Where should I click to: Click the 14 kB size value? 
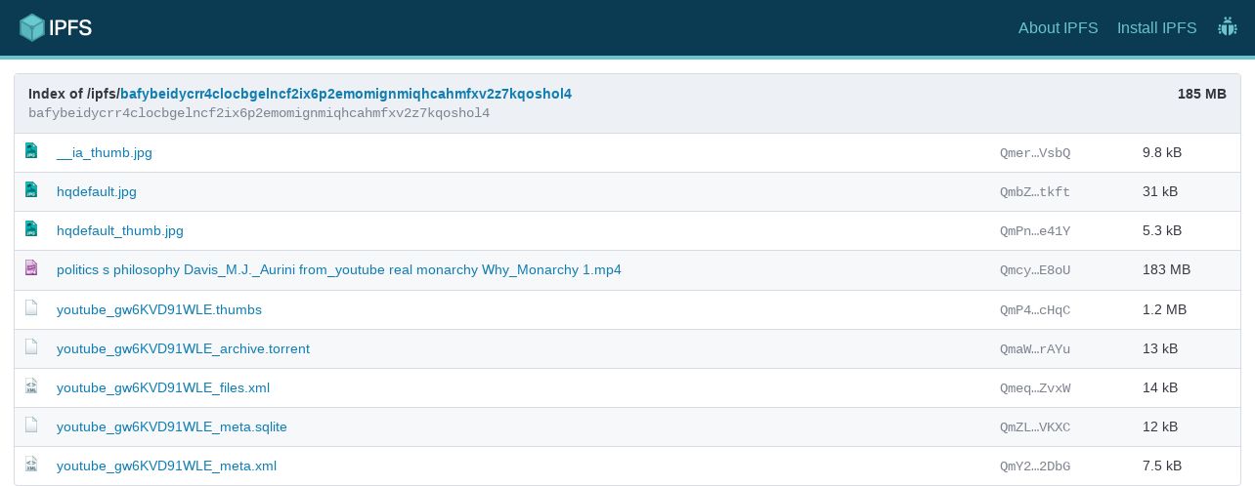1160,387
